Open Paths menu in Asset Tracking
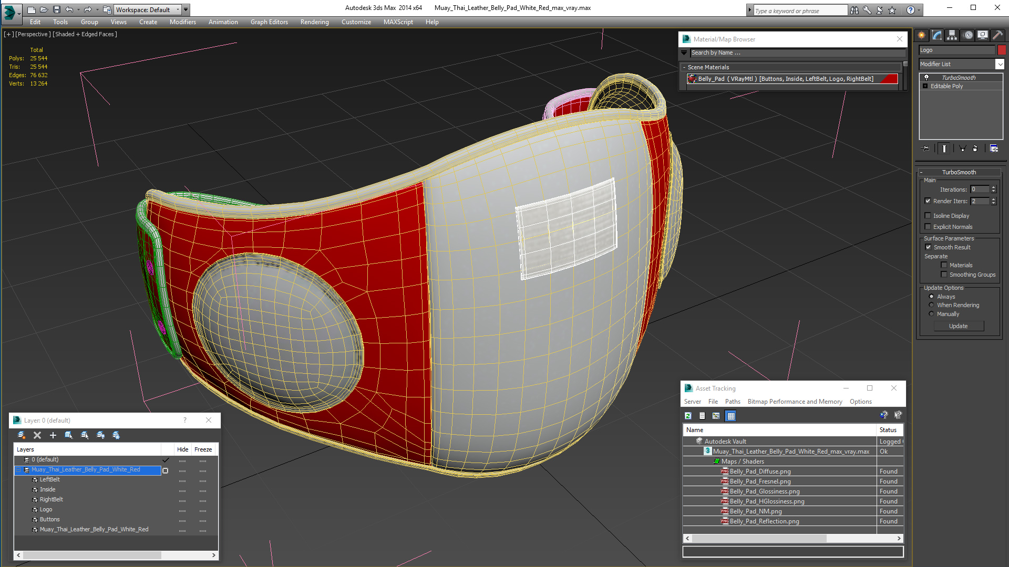 [x=733, y=402]
